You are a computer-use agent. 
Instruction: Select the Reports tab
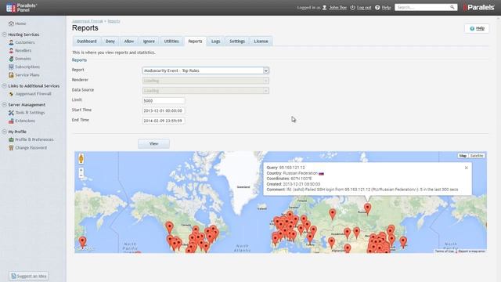[195, 42]
